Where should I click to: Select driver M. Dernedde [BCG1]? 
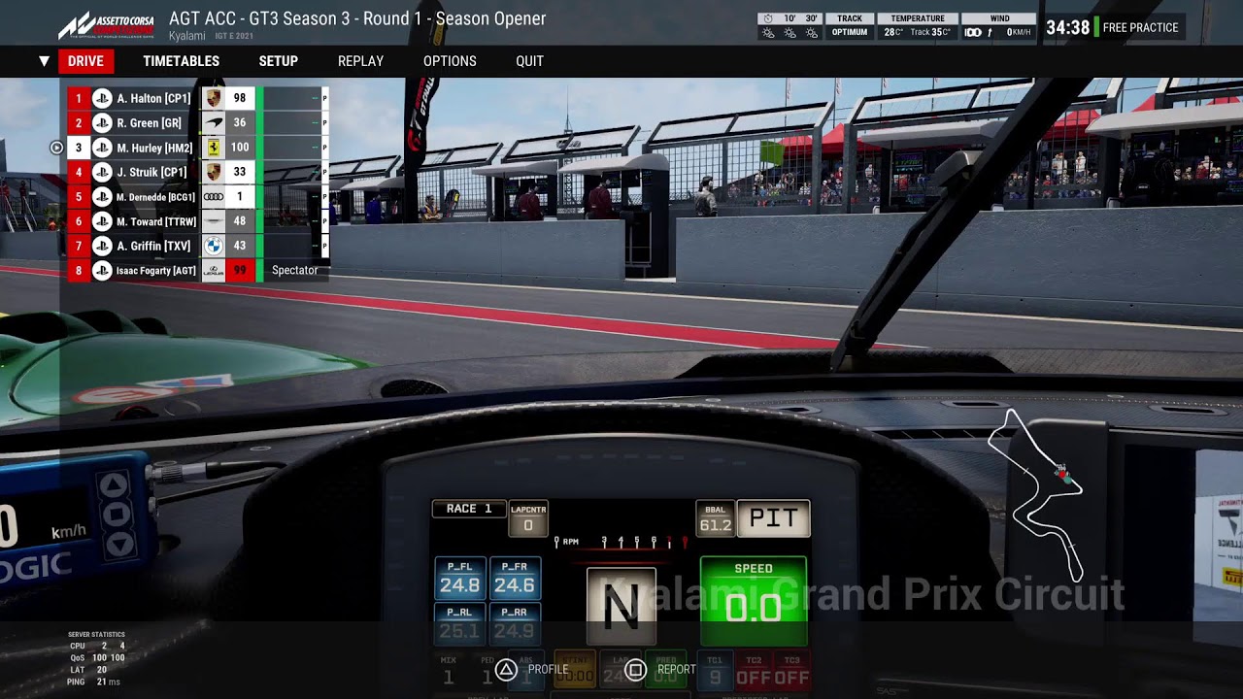pos(155,197)
